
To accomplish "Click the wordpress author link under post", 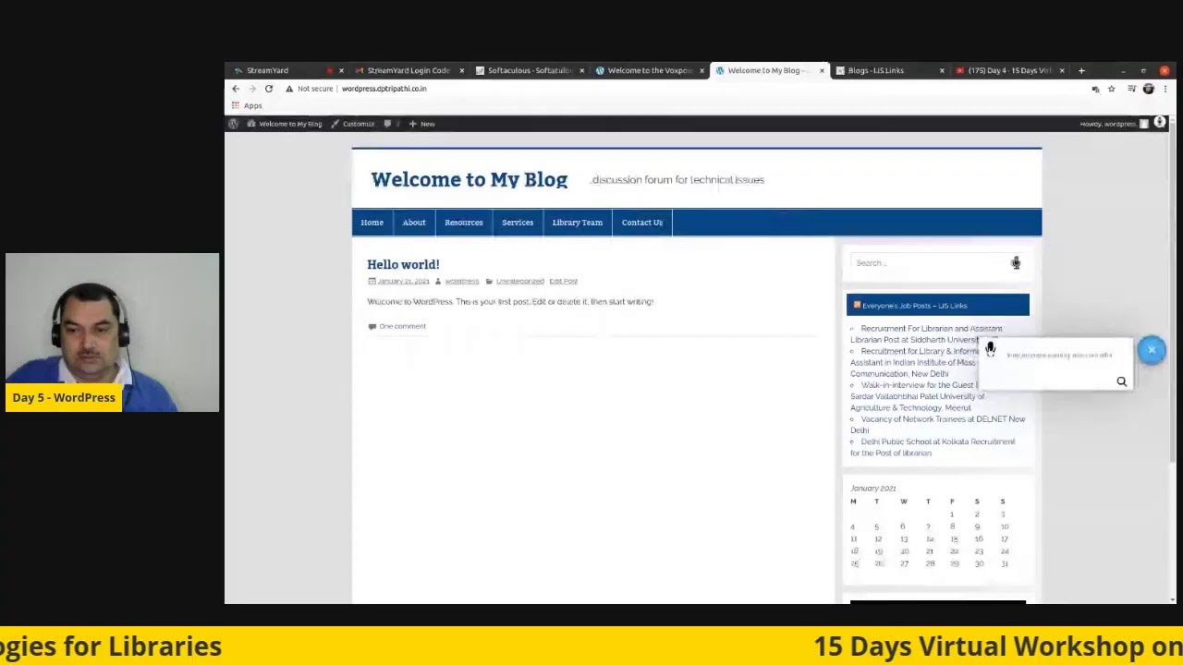I will click(x=462, y=282).
